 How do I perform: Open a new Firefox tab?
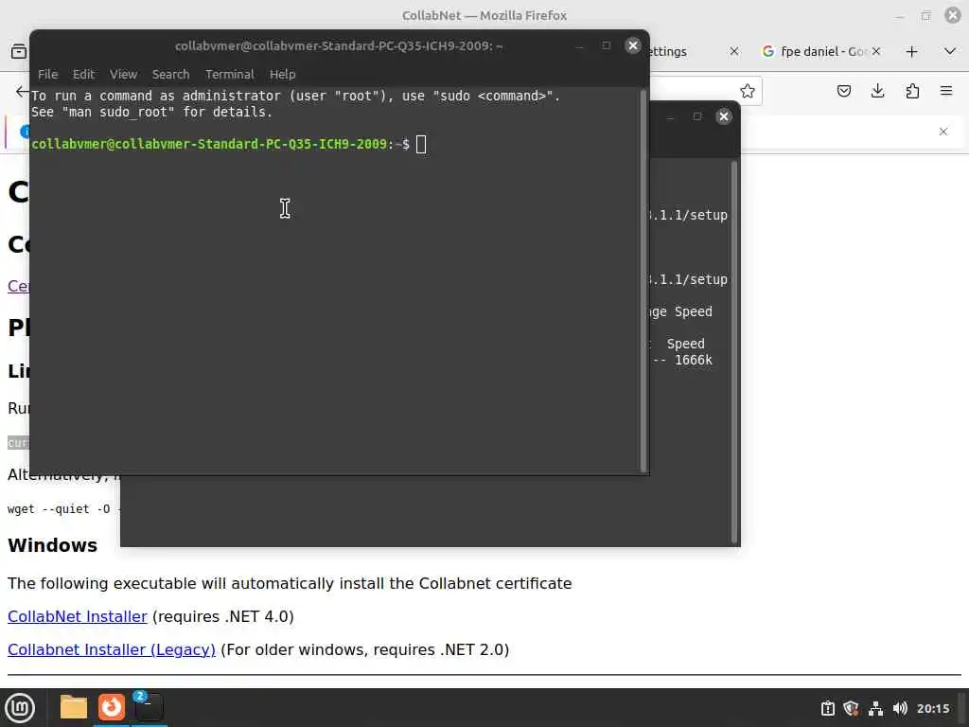pos(911,52)
